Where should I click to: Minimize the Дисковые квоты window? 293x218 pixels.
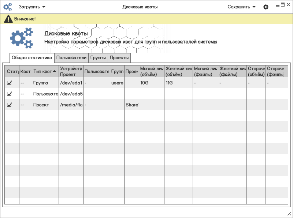pyautogui.click(x=278, y=6)
